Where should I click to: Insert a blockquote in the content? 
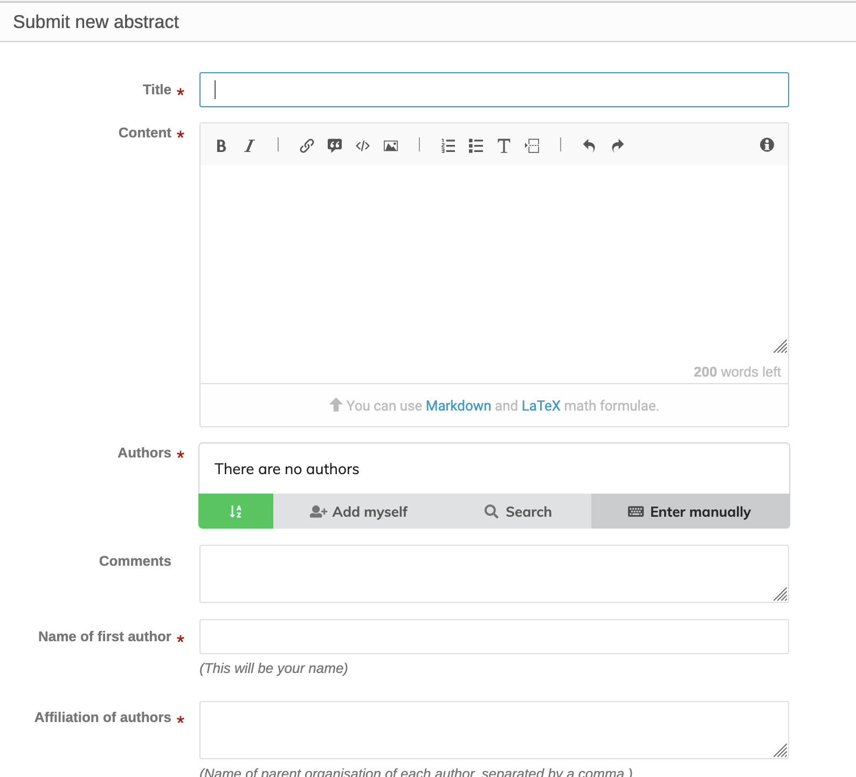tap(335, 146)
